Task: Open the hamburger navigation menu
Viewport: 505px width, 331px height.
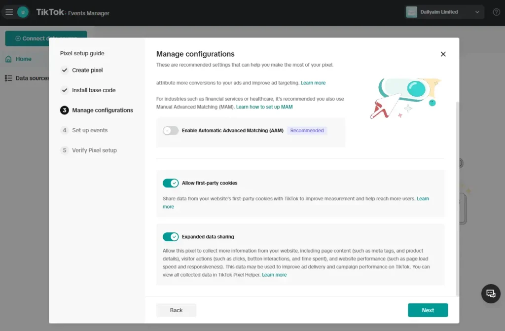Action: (9, 12)
